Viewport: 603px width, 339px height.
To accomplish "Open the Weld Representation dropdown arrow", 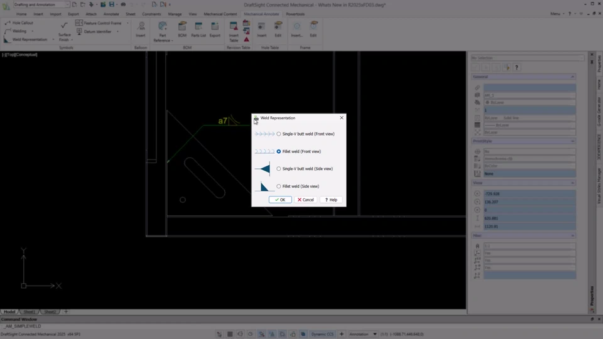I will coord(53,40).
